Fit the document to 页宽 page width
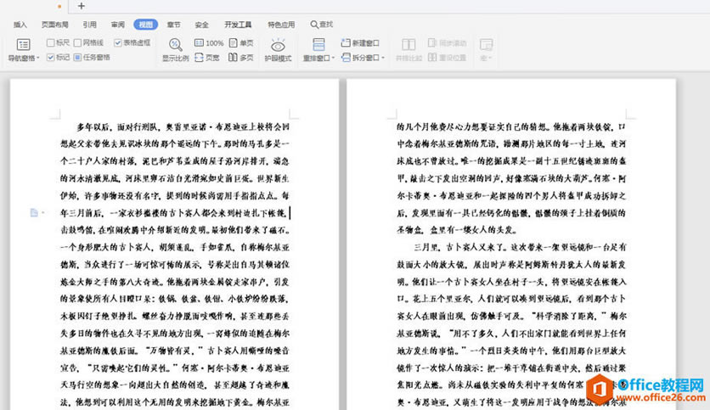This screenshot has width=710, height=410. [207, 58]
